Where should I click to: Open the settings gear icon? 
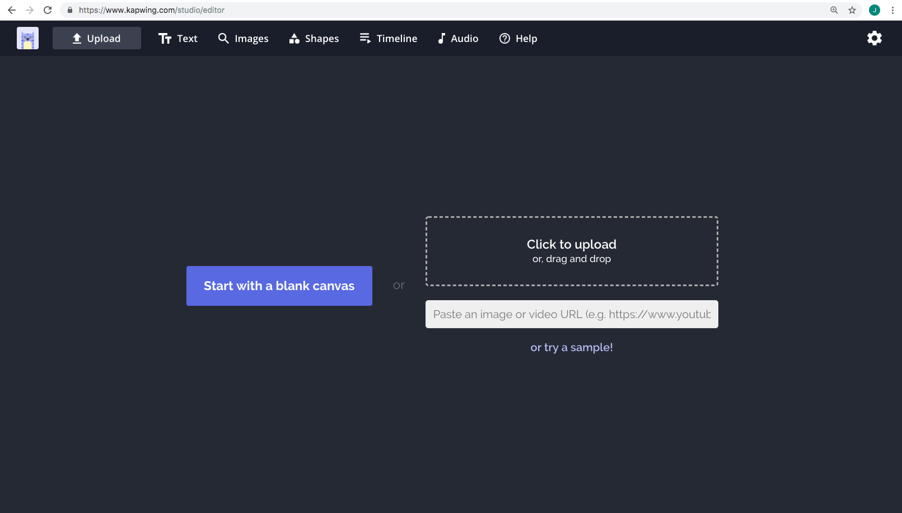click(x=874, y=38)
